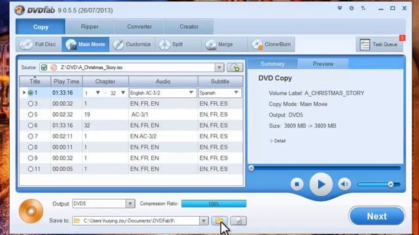Click the Compression Ratio 100% bar
Image resolution: width=419 pixels, height=235 pixels.
(214, 204)
